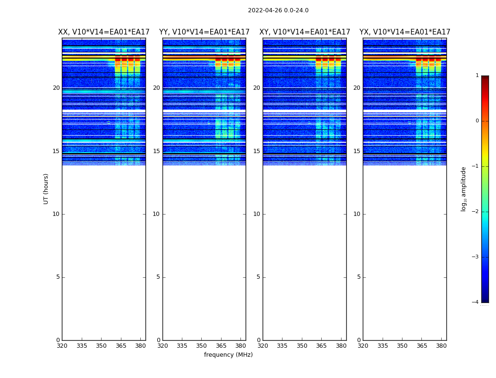This screenshot has width=496, height=378.
Task: Click the empty white area of XY panel
Action: click(x=305, y=250)
